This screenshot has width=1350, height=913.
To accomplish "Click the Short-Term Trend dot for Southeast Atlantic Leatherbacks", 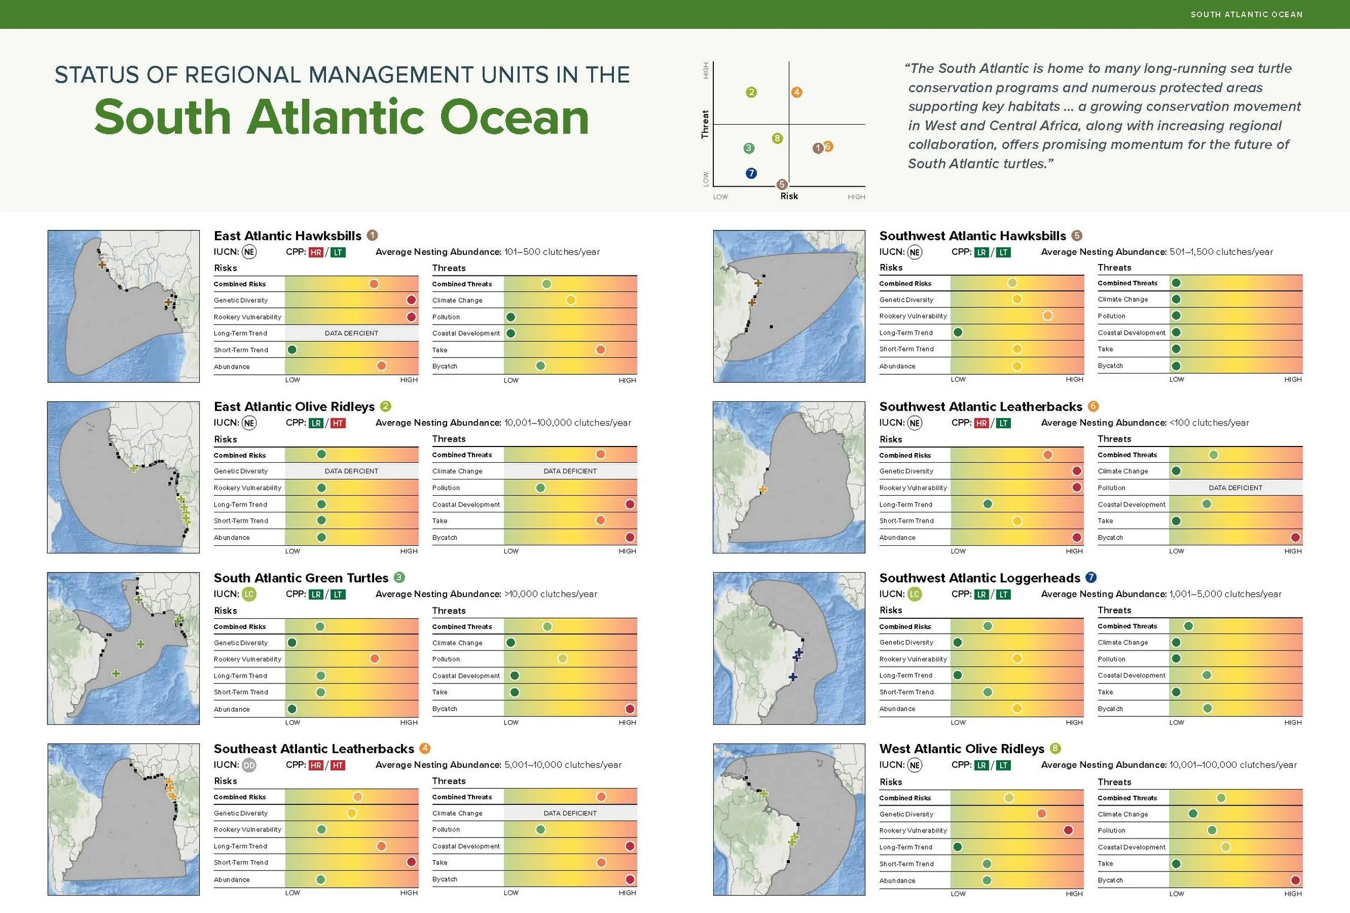I will click(x=411, y=862).
